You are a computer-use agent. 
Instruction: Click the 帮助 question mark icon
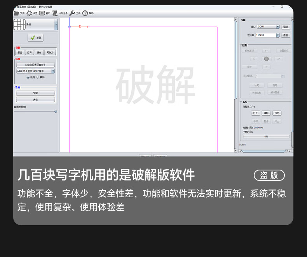point(85,13)
